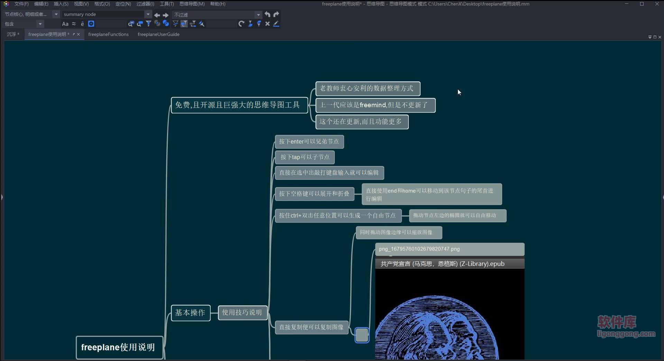Screen dimensions: 664x361
Task: Select the 直接复制便可以复制图像 node
Action: point(312,327)
